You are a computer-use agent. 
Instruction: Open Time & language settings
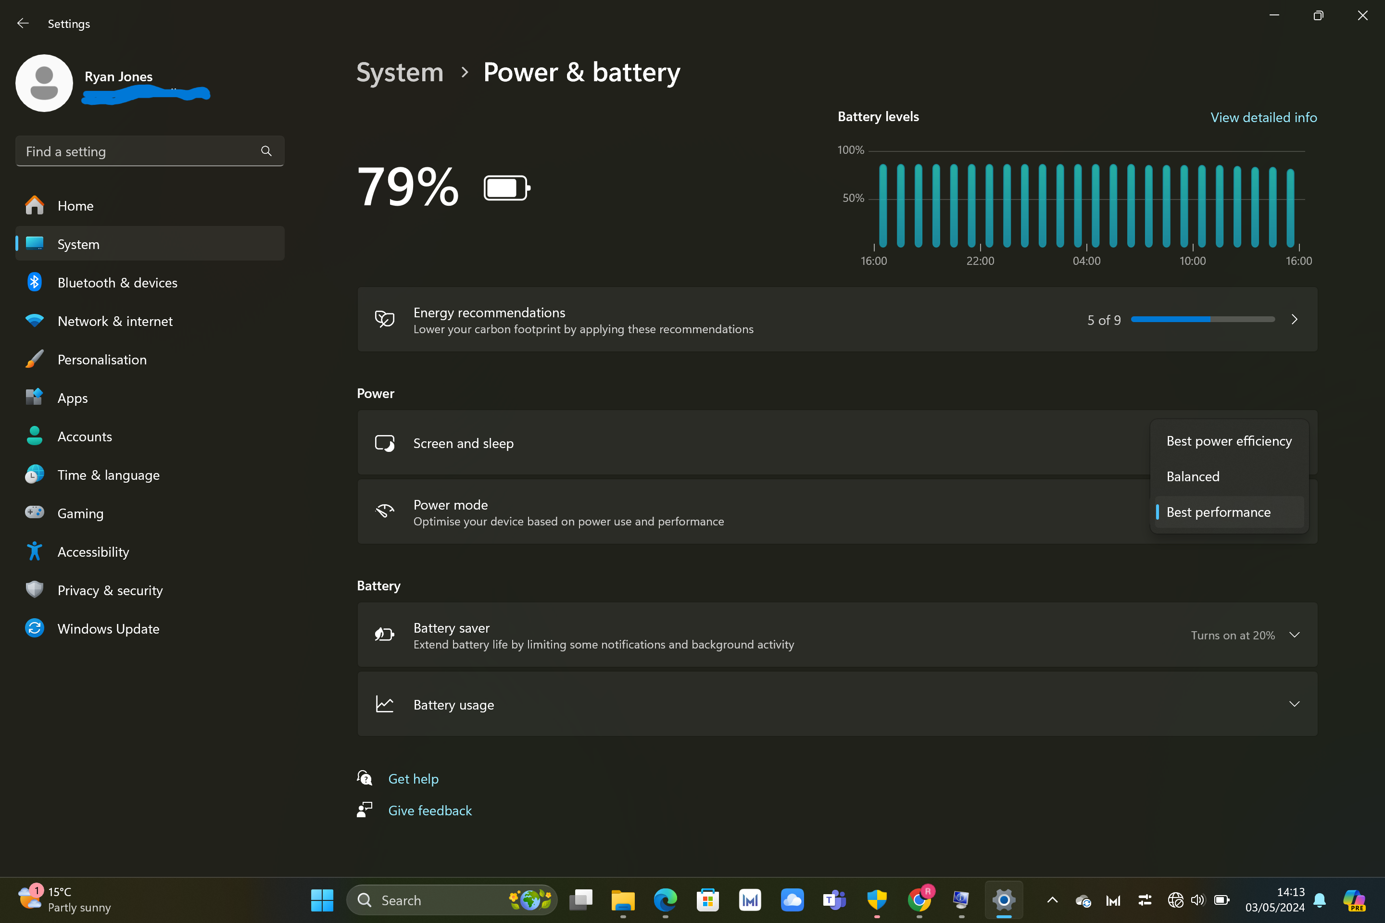pyautogui.click(x=150, y=474)
